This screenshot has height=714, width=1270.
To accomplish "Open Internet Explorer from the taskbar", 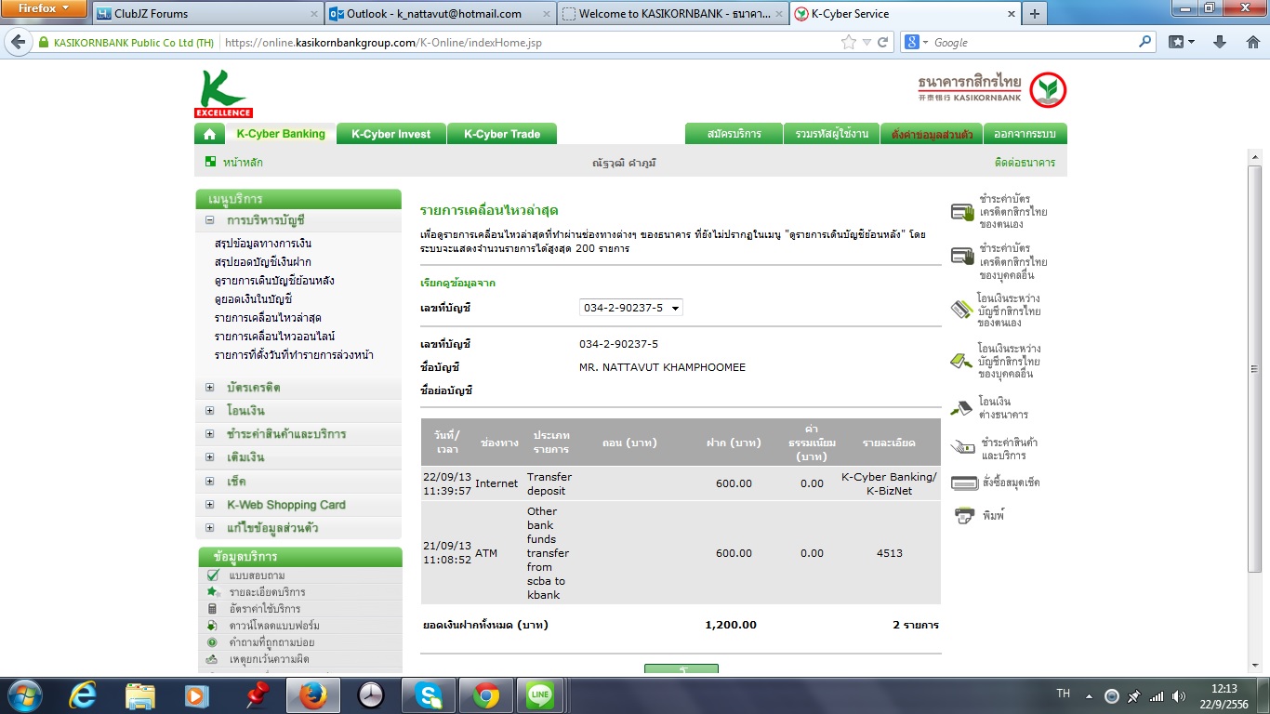I will (84, 695).
